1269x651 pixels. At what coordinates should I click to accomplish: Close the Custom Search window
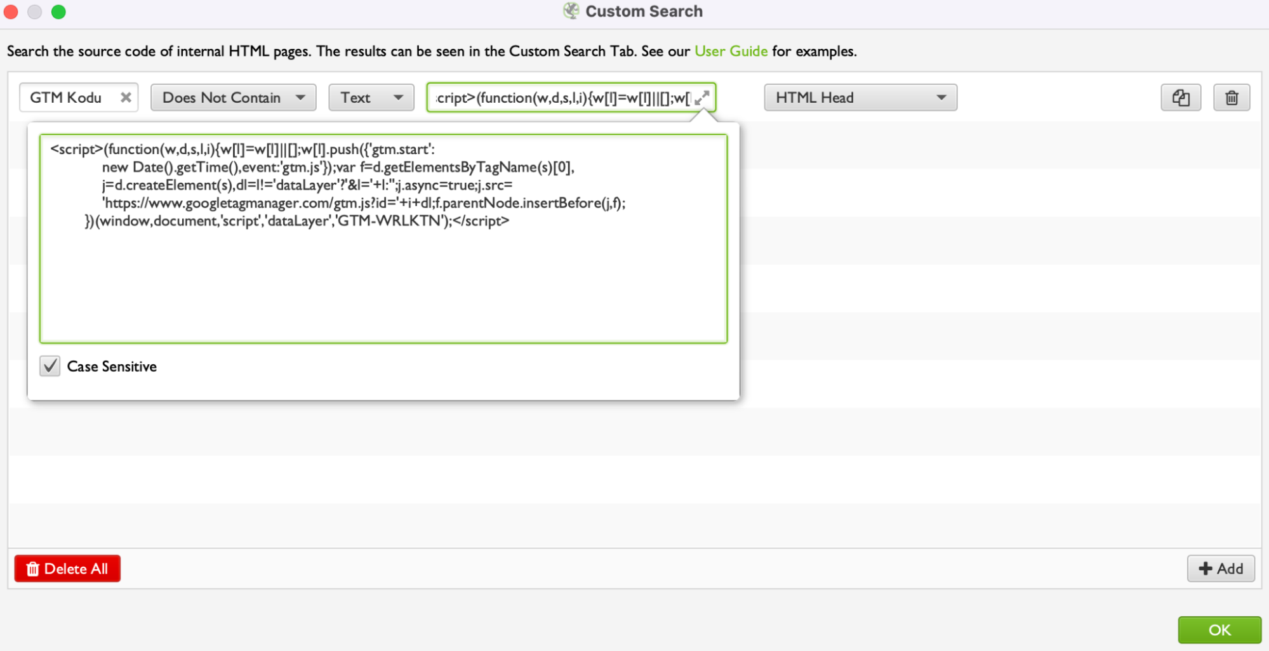[11, 12]
